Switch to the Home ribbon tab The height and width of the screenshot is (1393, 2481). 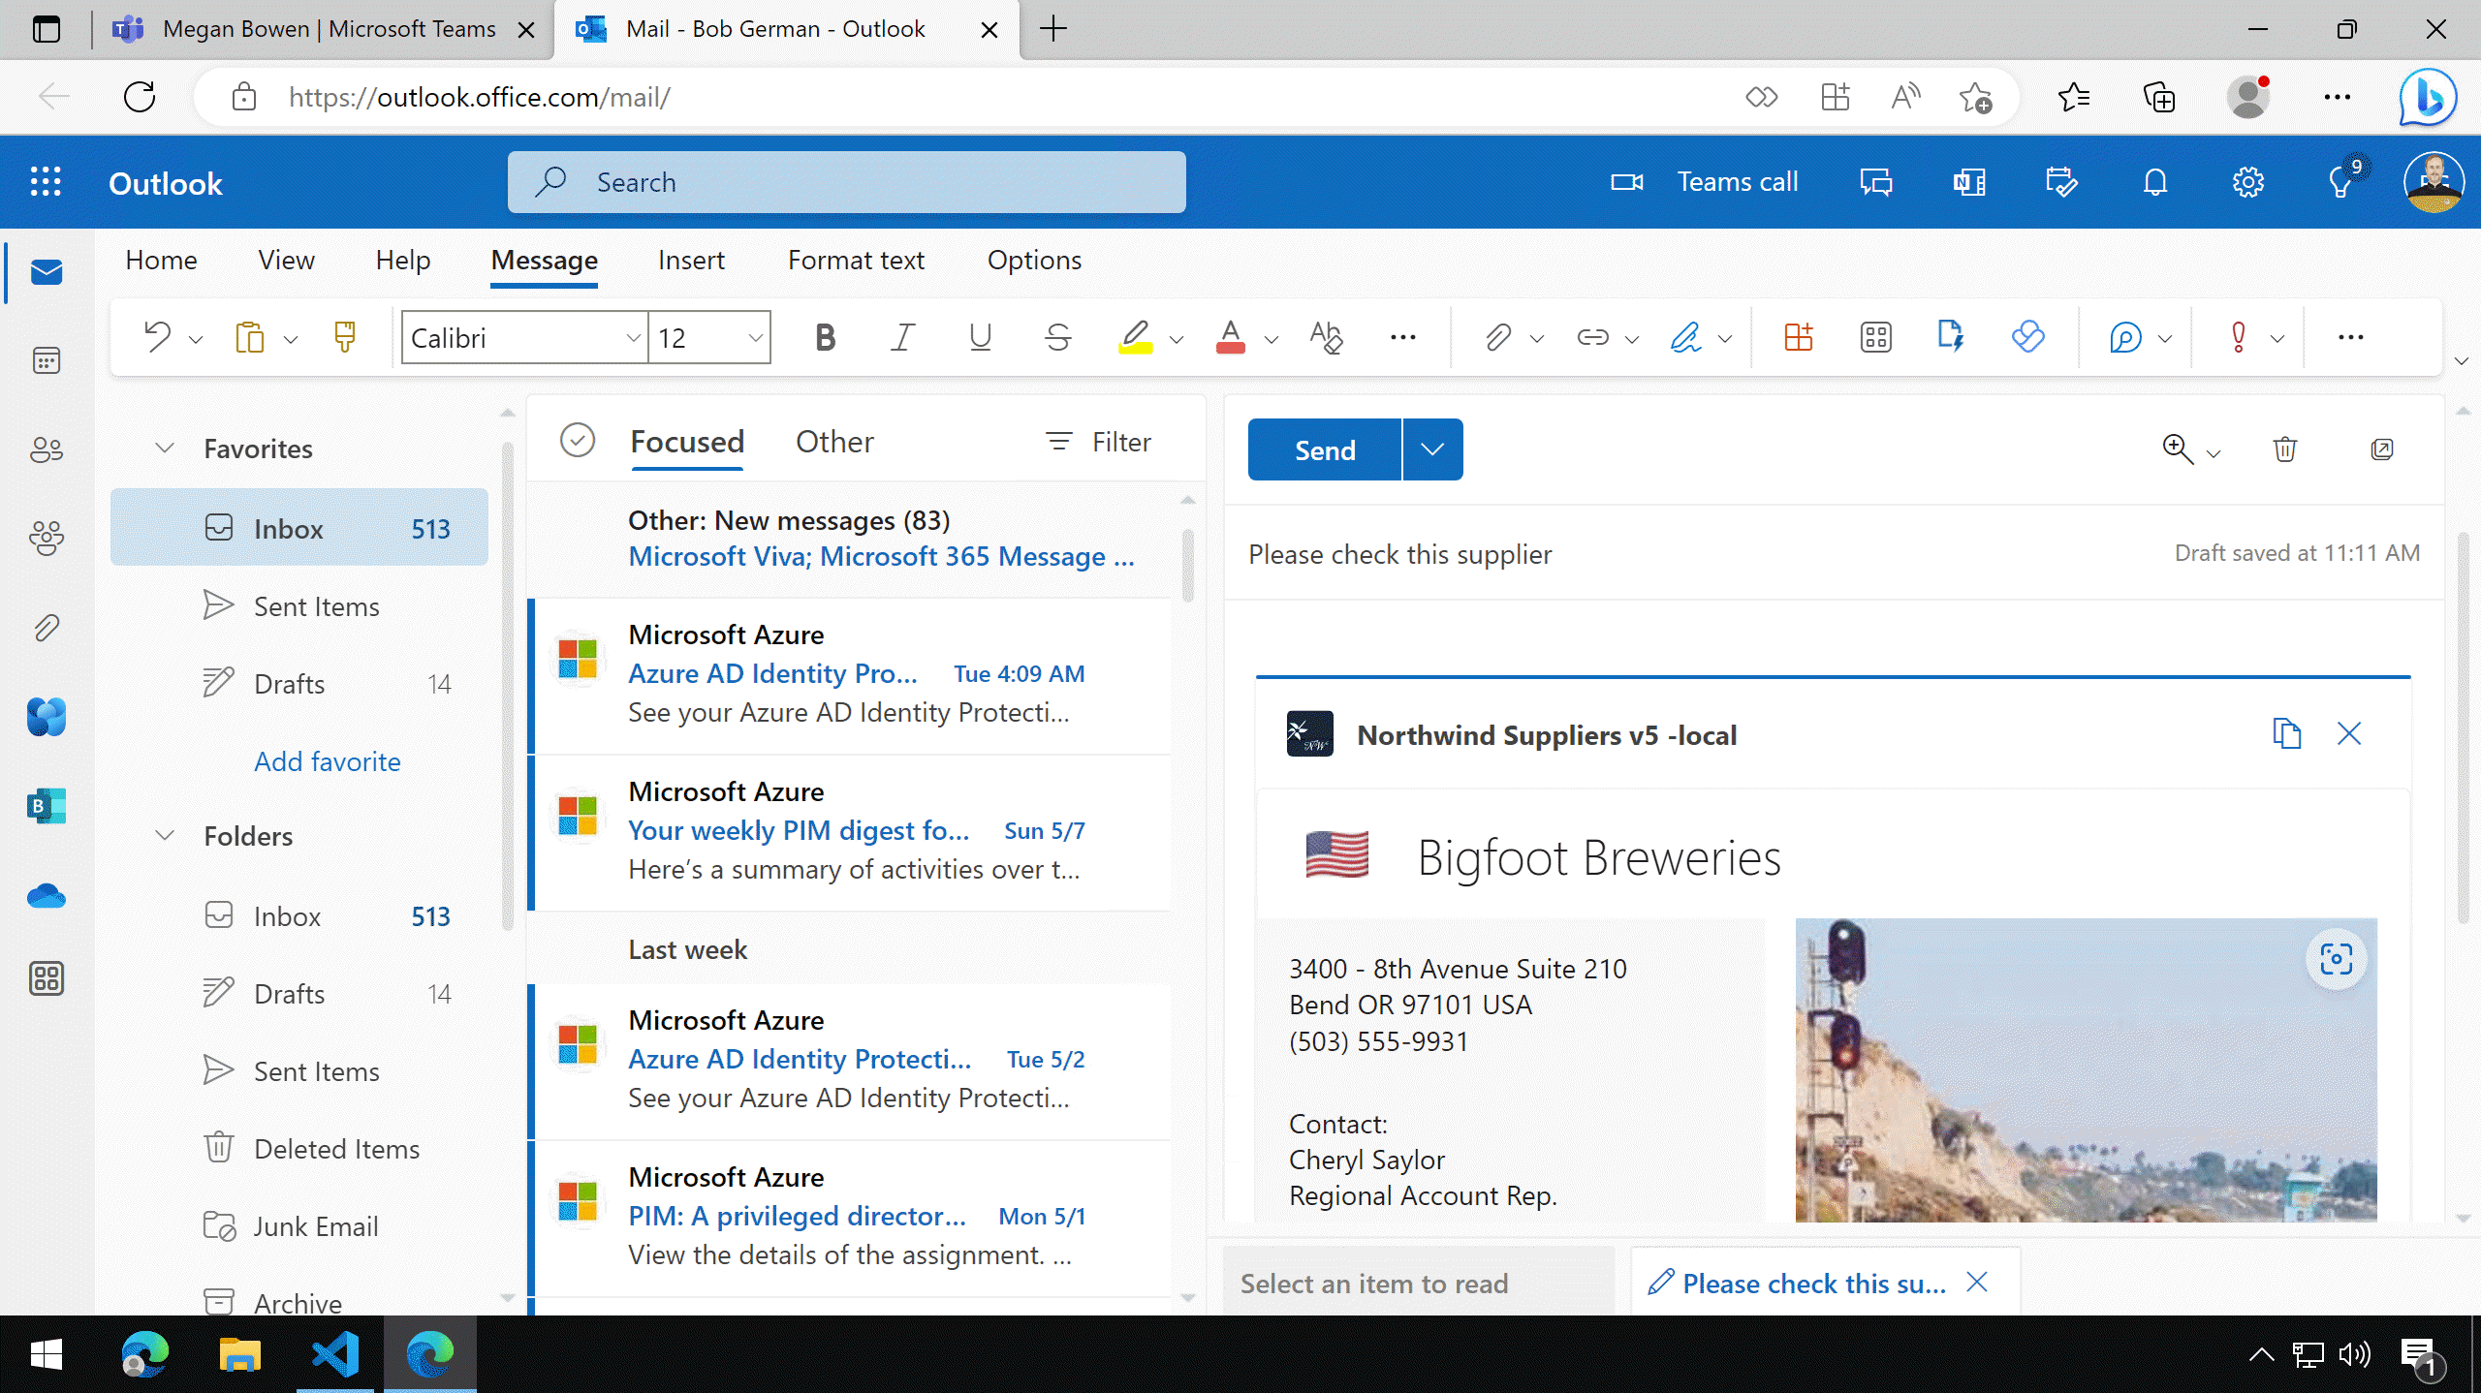pyautogui.click(x=161, y=260)
